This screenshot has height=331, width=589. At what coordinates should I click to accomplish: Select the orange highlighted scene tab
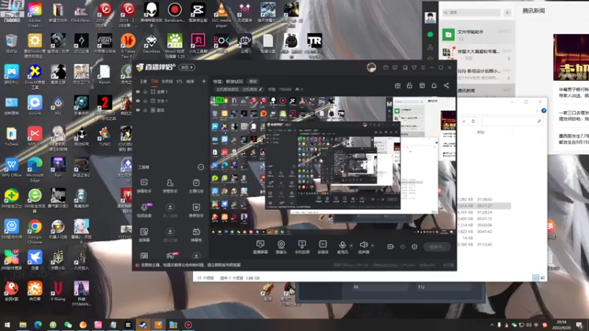click(155, 82)
